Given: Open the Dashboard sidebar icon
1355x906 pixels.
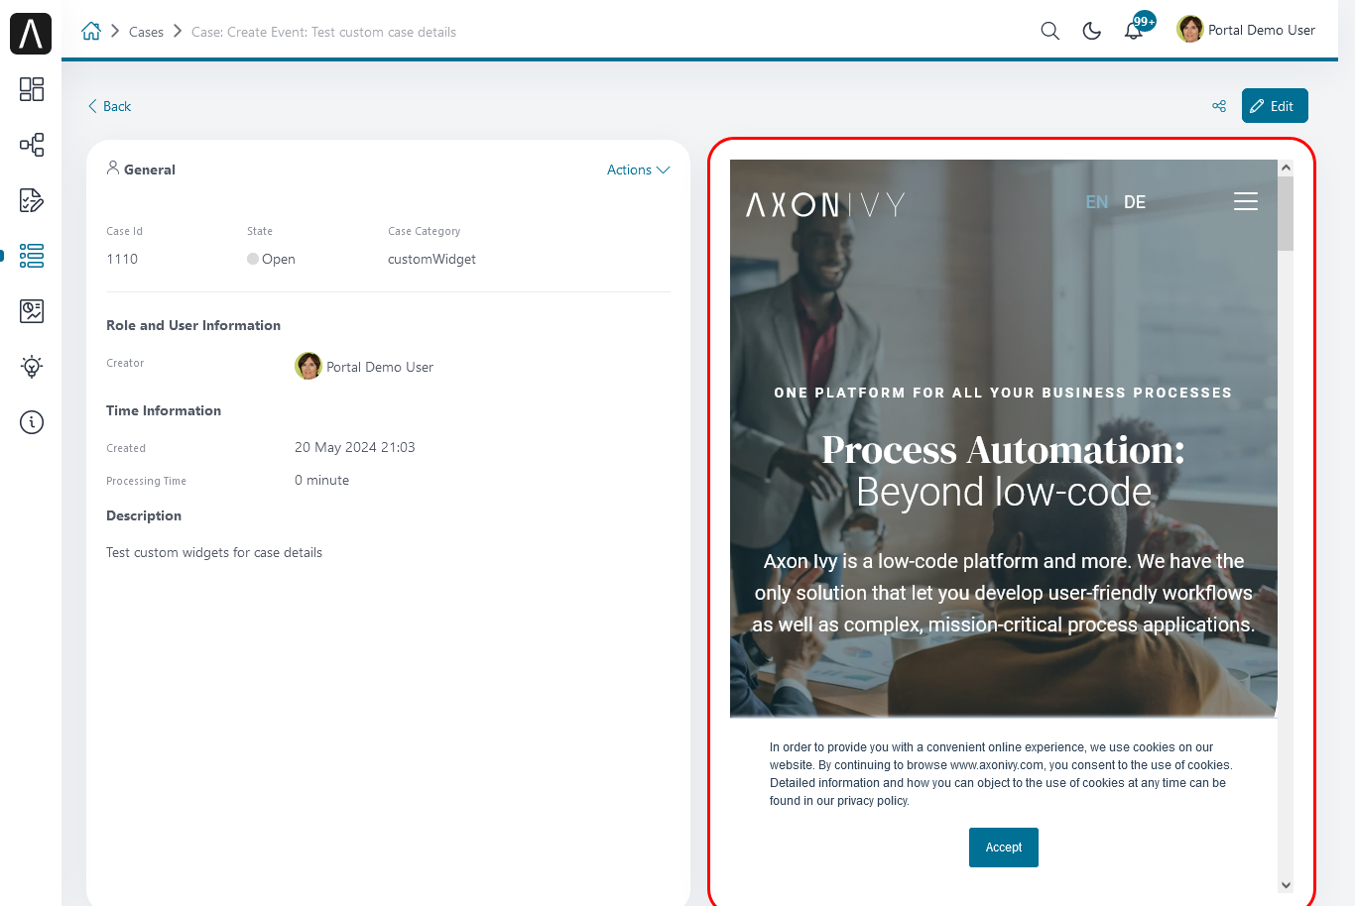Looking at the screenshot, I should [x=32, y=89].
